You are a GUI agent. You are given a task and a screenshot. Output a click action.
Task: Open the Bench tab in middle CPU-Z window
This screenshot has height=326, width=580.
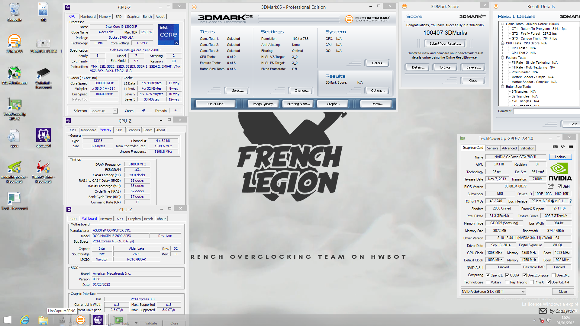(148, 130)
